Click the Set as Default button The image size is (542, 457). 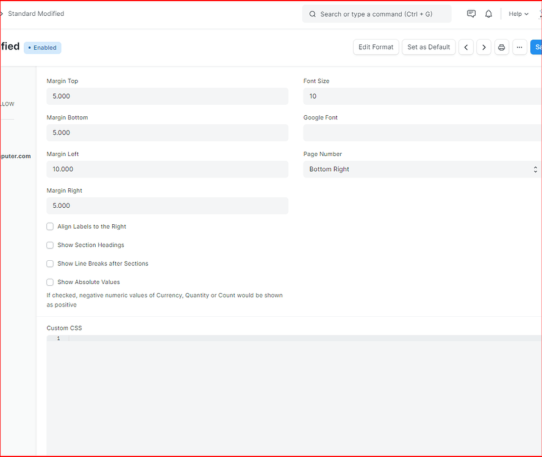pos(429,48)
